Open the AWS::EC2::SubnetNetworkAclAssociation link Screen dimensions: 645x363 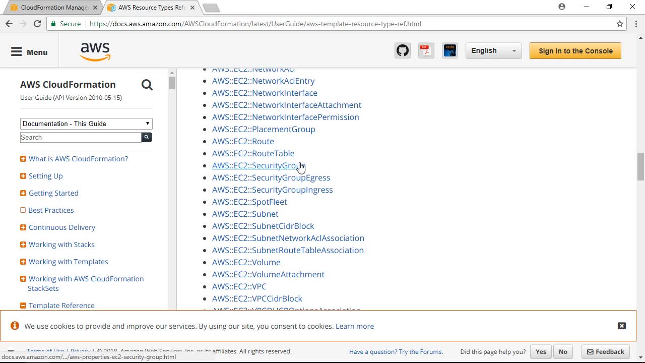[x=288, y=238]
